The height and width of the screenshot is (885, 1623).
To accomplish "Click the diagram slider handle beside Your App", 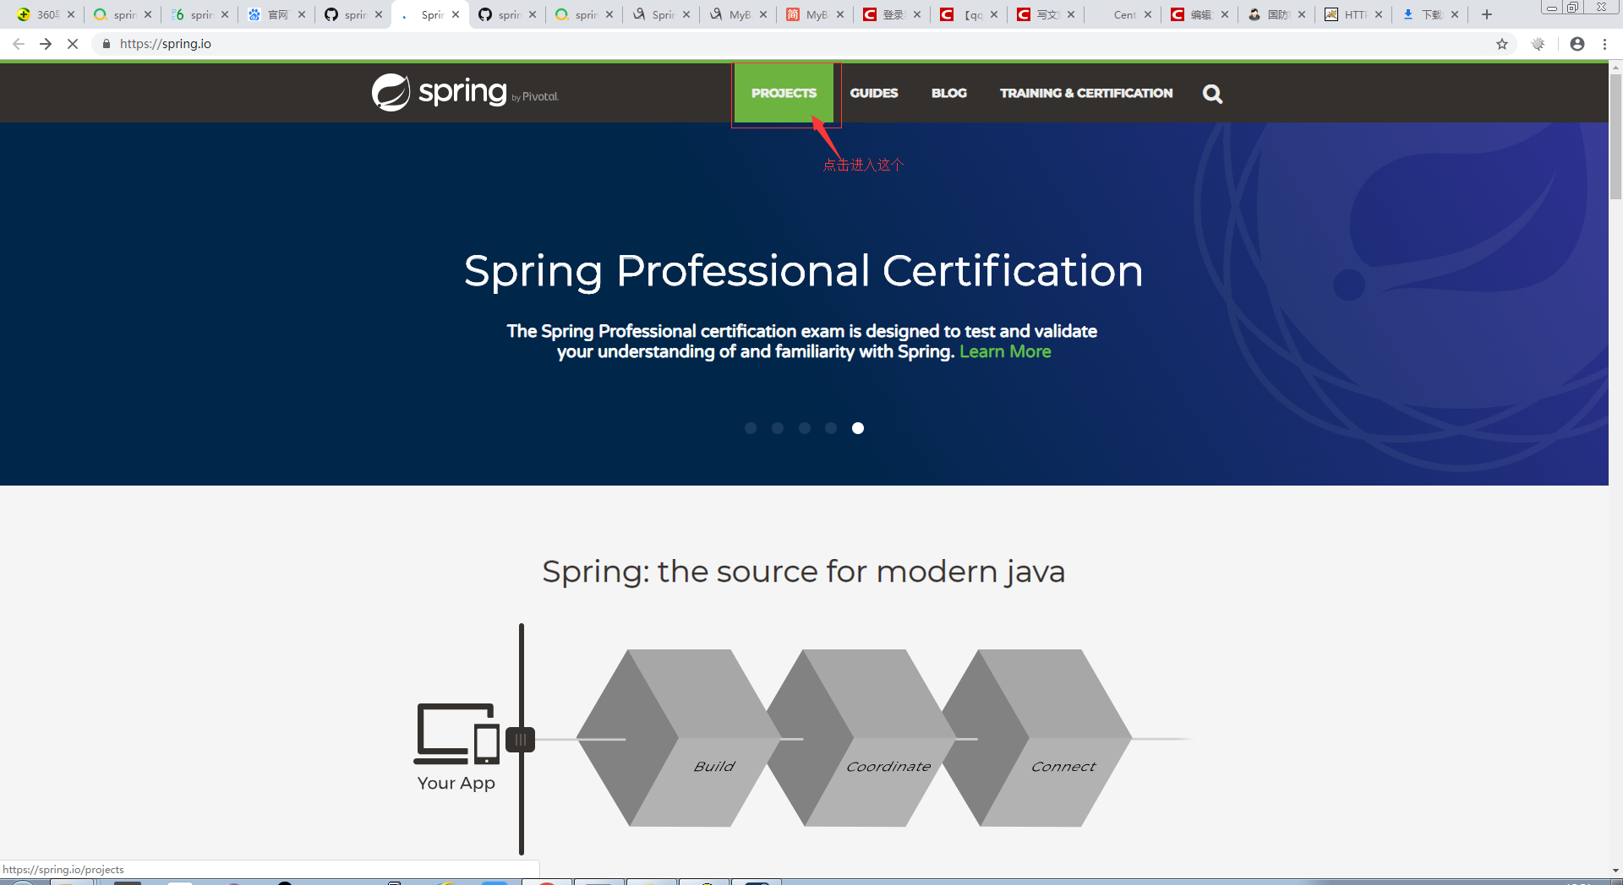I will [521, 740].
